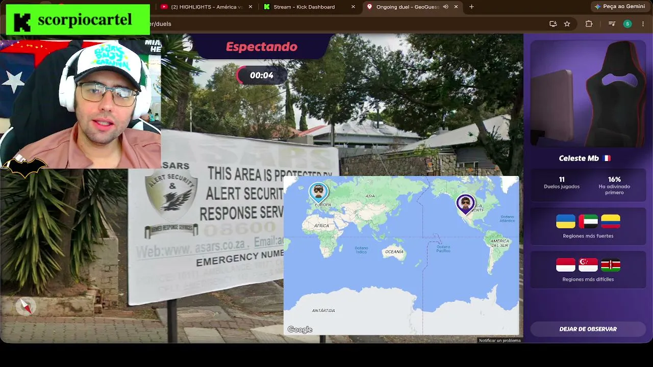
Task: Click the compass in the street view
Action: pos(25,306)
